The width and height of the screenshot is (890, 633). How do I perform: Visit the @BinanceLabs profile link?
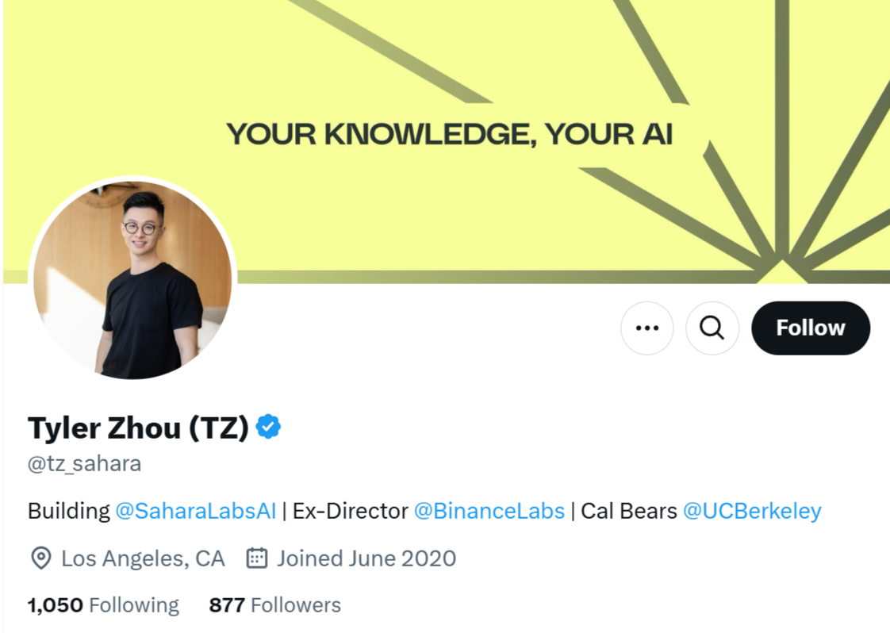489,511
